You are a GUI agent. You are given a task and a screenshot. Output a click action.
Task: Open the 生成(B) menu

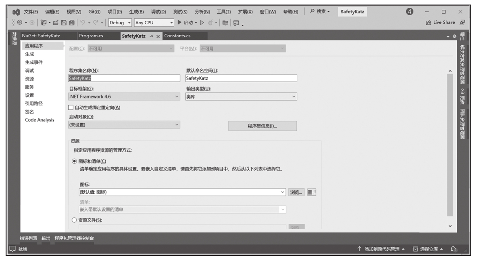(x=136, y=12)
